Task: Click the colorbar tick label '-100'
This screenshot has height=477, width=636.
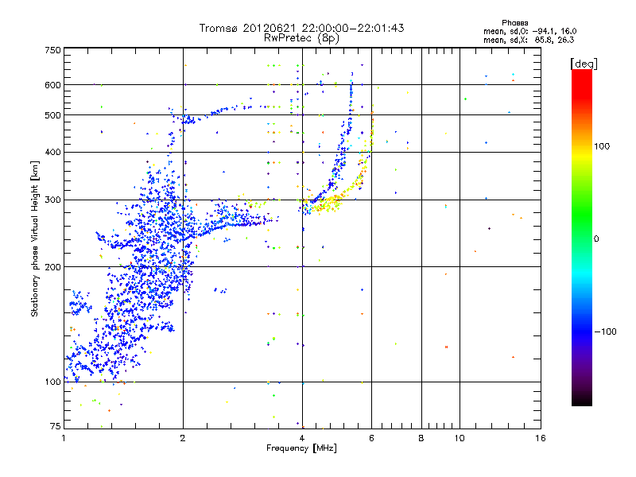Action: [605, 332]
